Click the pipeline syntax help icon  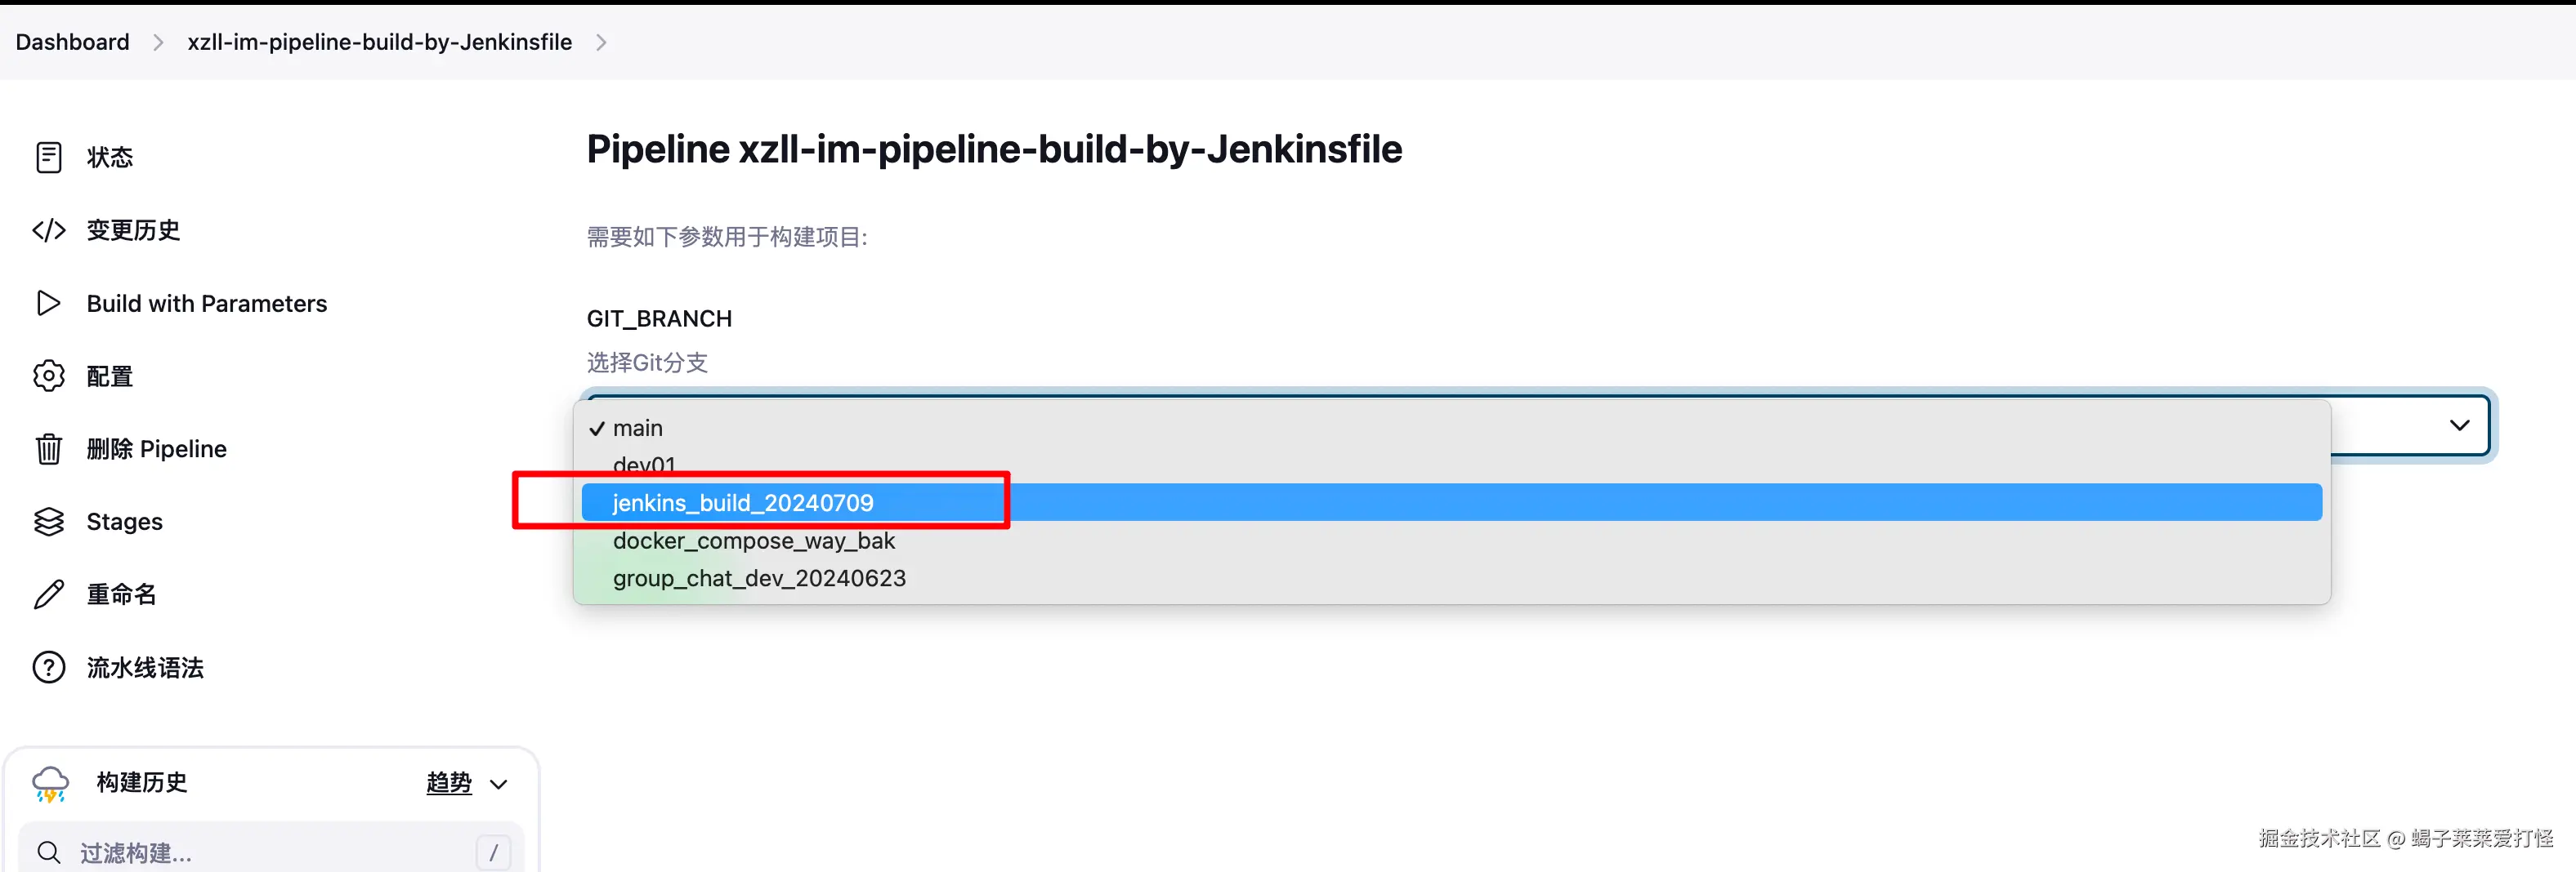pos(48,667)
